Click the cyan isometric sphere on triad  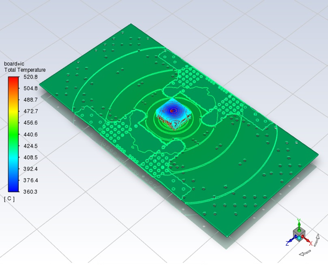[299, 238]
